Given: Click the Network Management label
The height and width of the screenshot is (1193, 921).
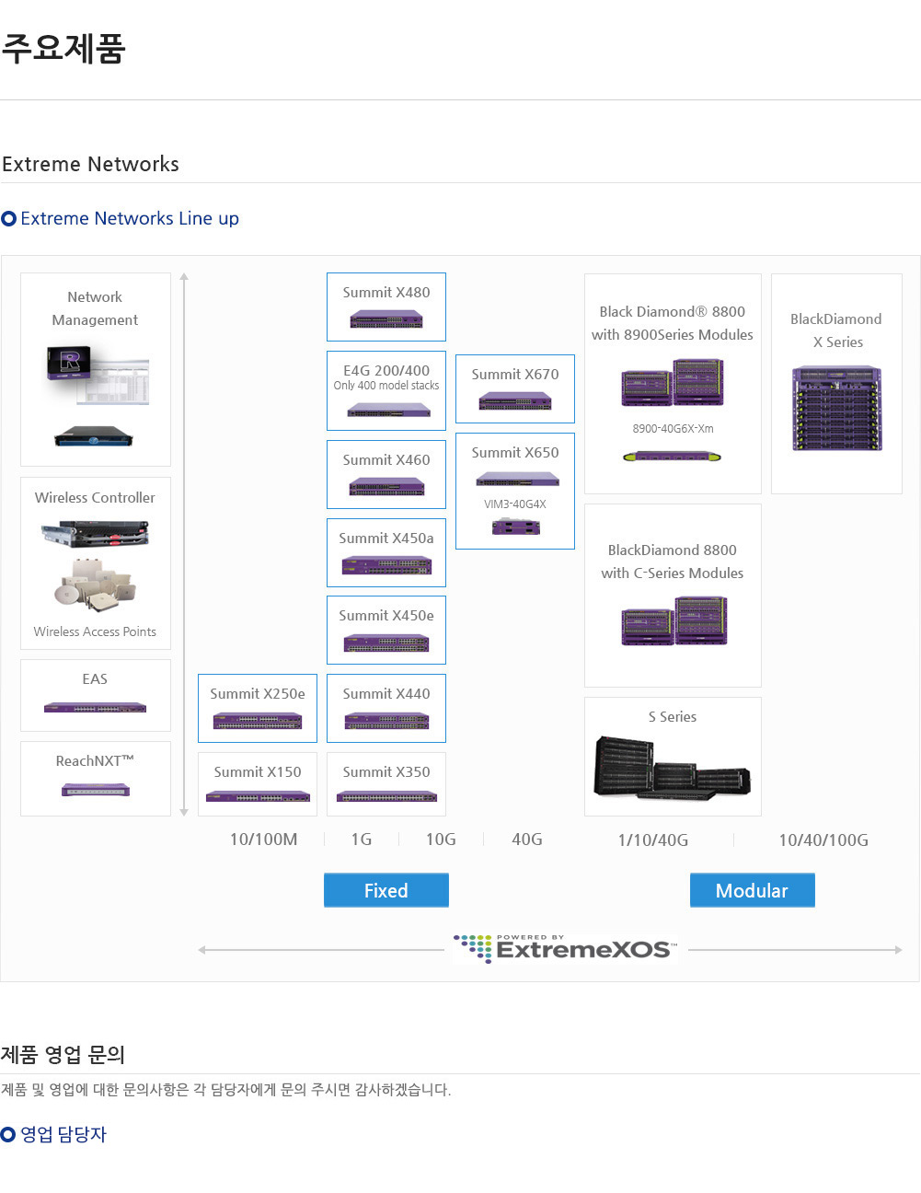Looking at the screenshot, I should point(95,308).
